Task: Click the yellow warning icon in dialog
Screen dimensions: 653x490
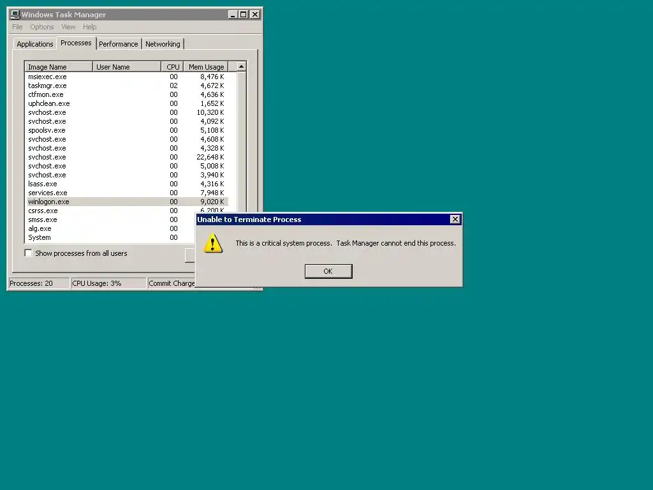Action: click(x=213, y=243)
